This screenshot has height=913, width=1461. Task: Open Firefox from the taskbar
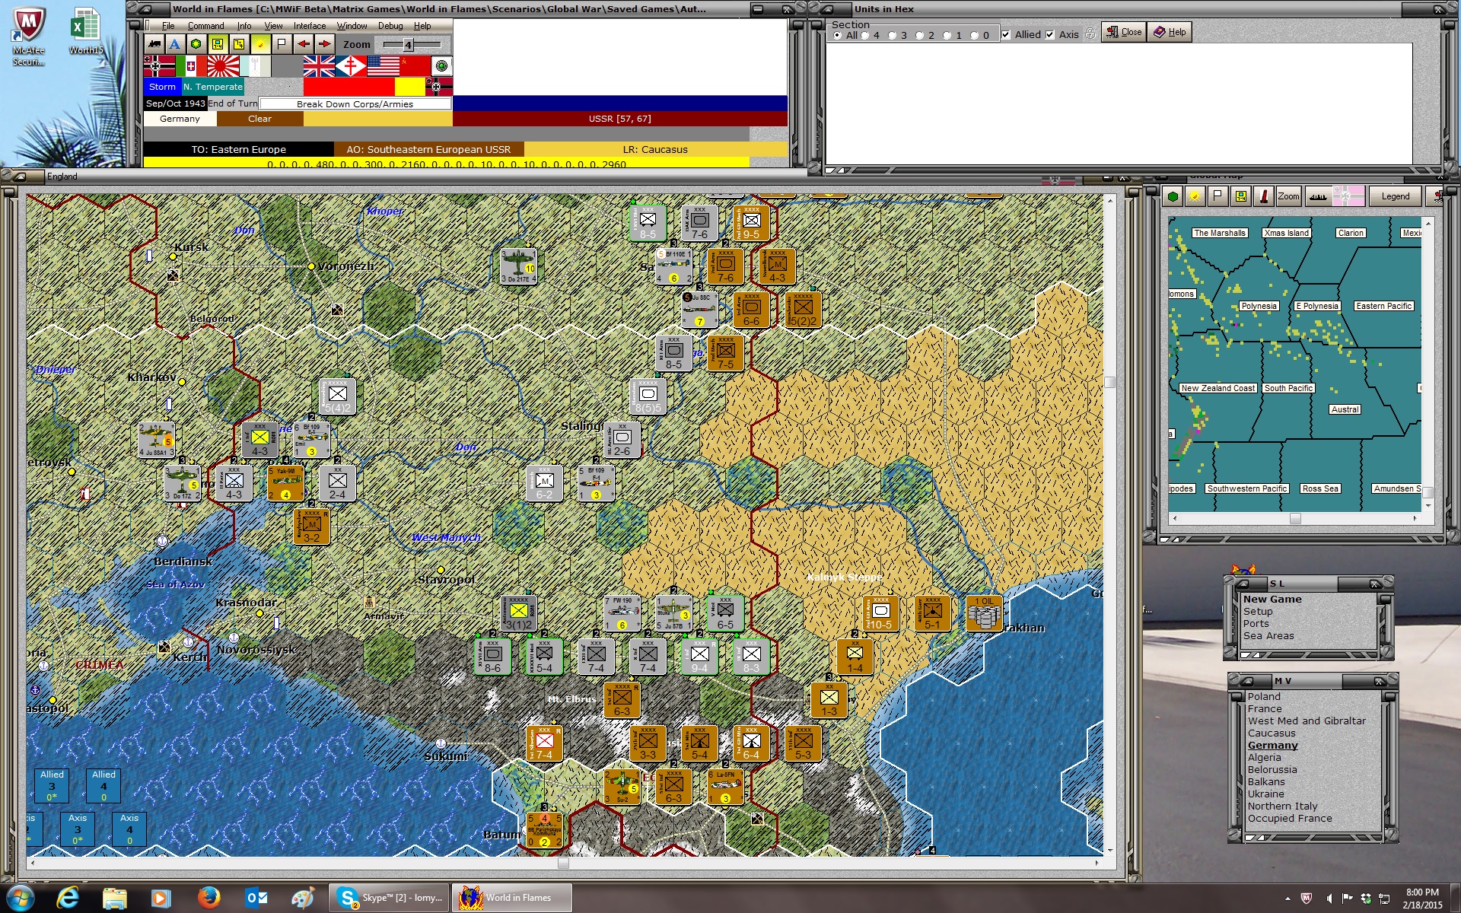tap(208, 898)
